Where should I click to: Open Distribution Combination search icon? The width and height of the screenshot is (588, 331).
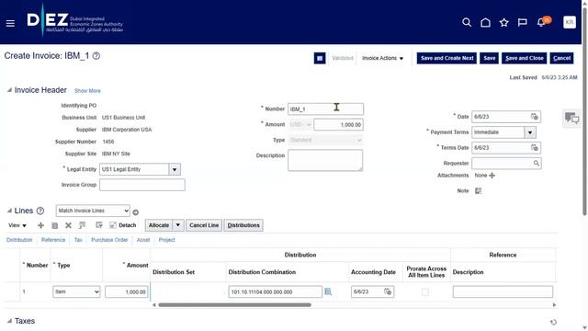[328, 291]
